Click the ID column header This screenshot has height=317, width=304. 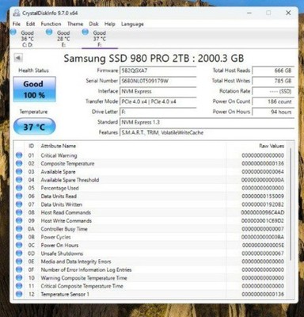(31, 146)
